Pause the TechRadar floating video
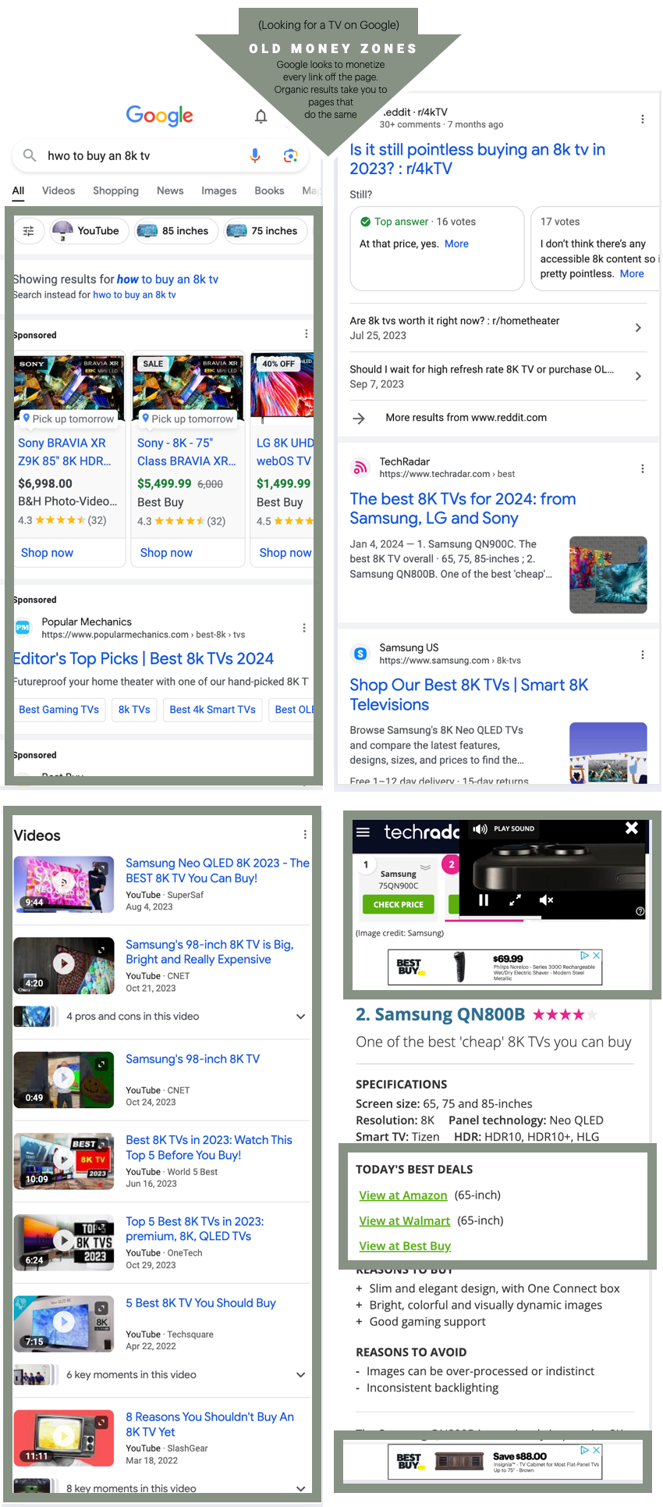The image size is (663, 1507). 484,900
